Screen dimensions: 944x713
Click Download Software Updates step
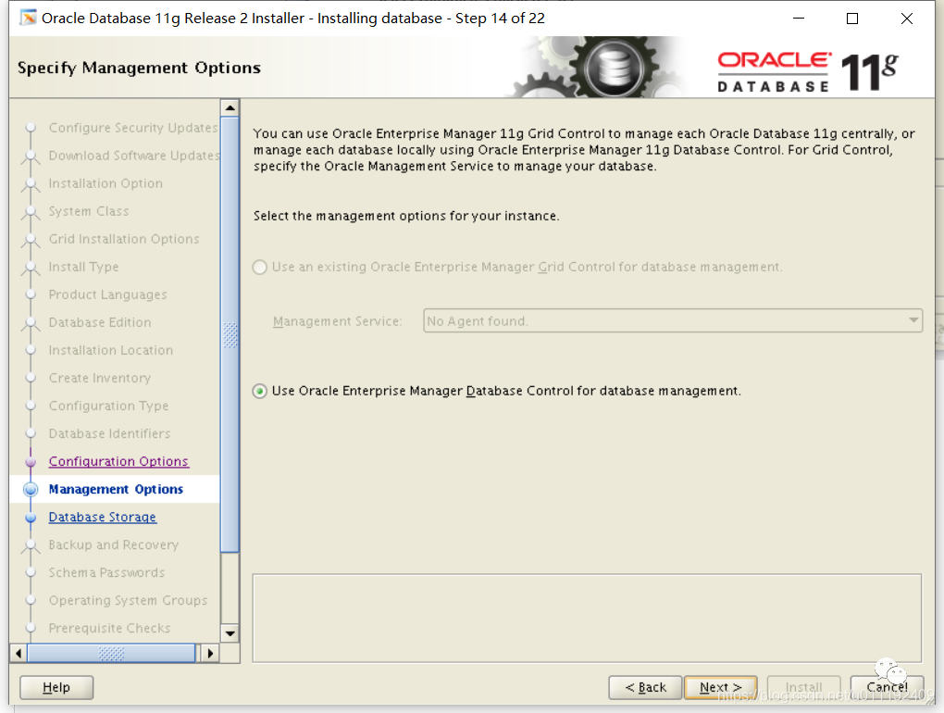coord(134,156)
